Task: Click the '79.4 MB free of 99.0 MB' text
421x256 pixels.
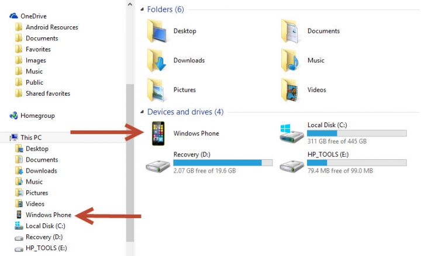Action: 340,171
